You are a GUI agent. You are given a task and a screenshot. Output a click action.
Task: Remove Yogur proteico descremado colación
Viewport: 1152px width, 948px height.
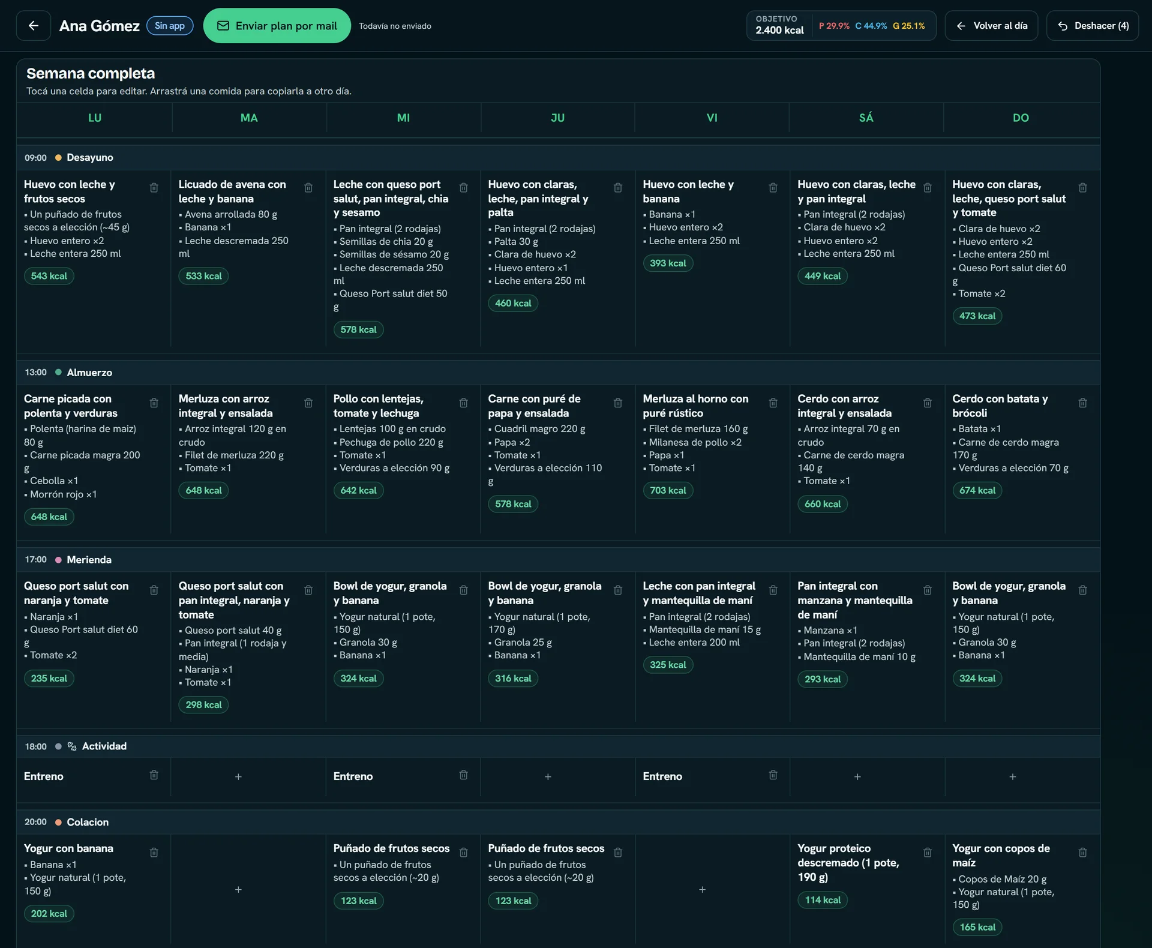(928, 852)
